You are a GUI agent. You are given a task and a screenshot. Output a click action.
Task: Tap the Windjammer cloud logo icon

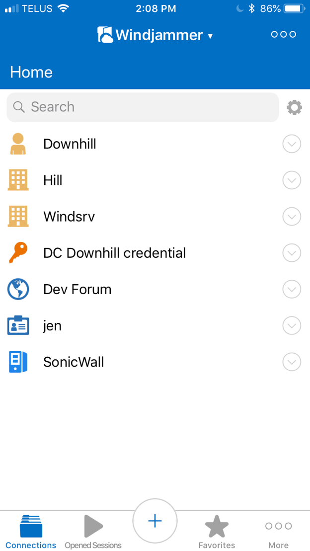[105, 35]
